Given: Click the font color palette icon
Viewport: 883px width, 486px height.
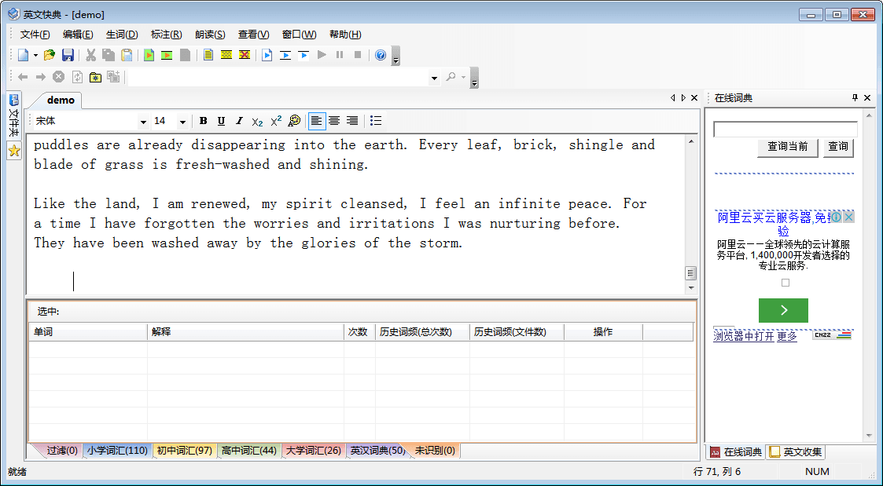Looking at the screenshot, I should (294, 121).
